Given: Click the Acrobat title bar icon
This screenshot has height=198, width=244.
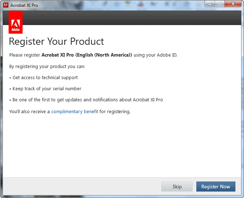Looking at the screenshot, I should click(6, 5).
